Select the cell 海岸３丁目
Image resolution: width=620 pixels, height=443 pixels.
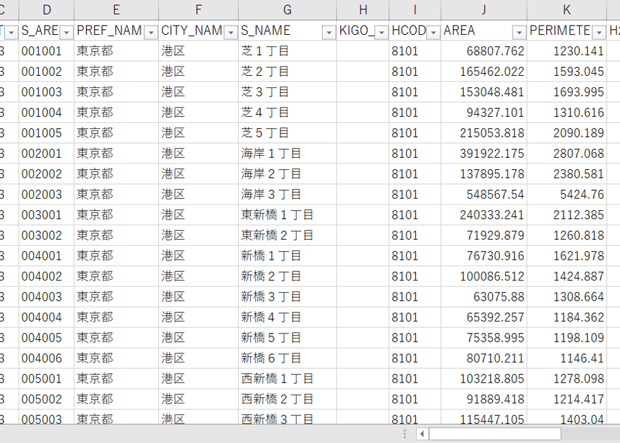click(287, 194)
